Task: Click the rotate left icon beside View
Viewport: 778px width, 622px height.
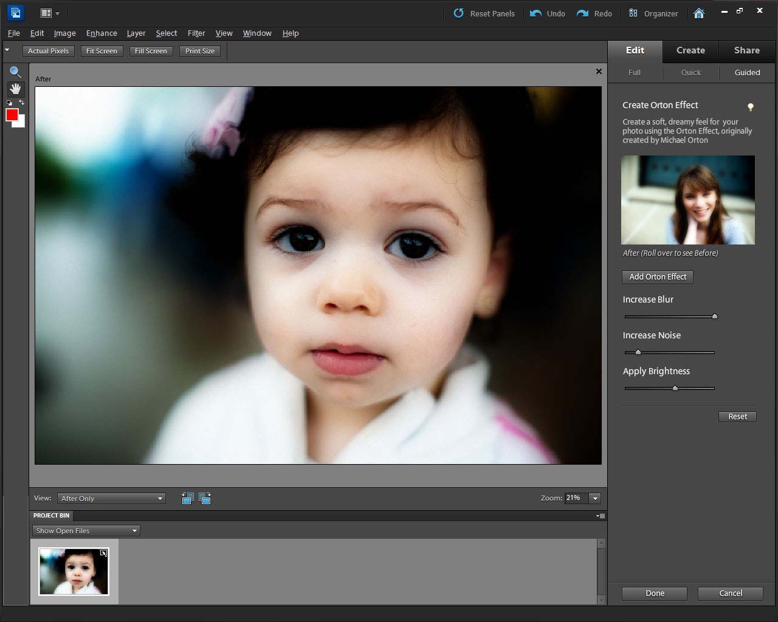Action: 188,499
